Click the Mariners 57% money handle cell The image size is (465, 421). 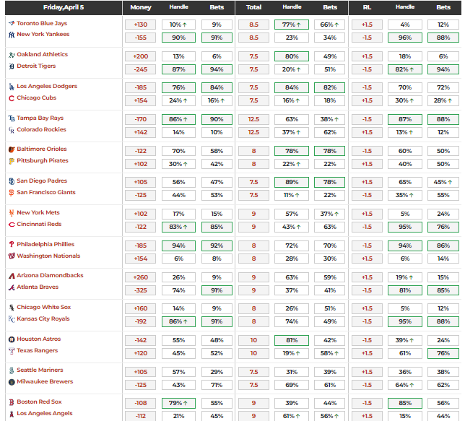(x=178, y=372)
